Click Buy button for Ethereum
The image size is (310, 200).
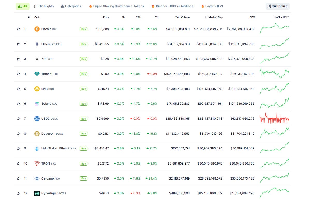[x=83, y=44]
